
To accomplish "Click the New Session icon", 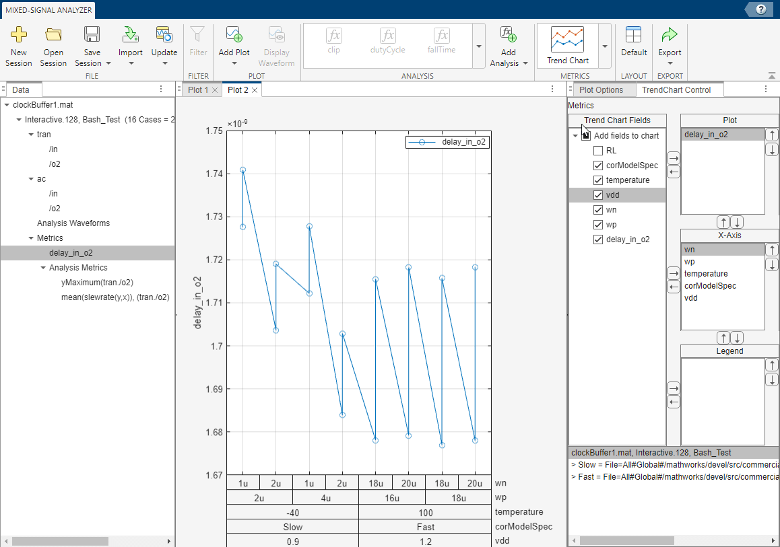I will coord(19,35).
